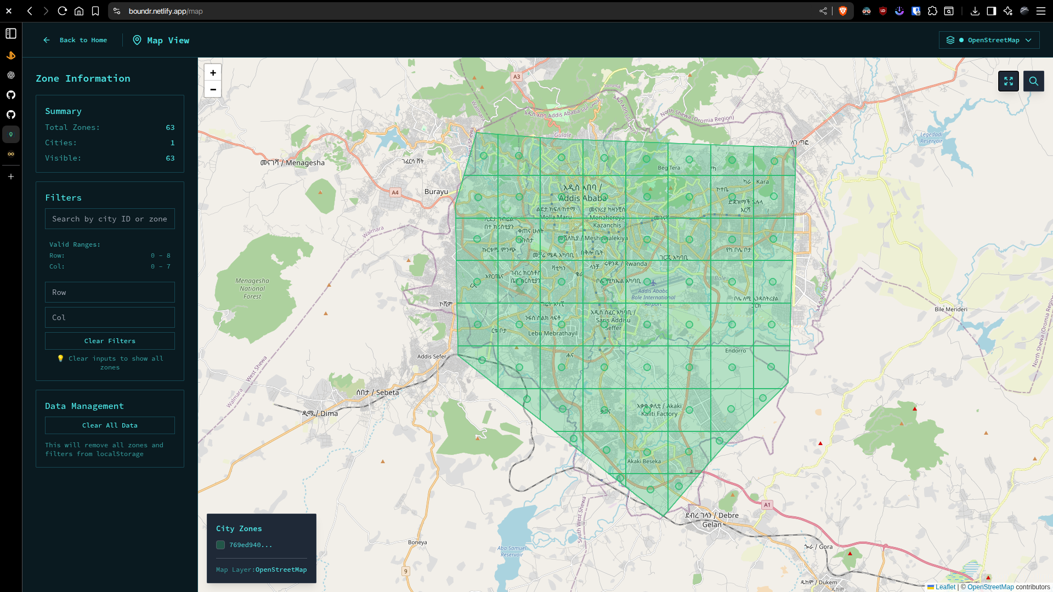Open the map search magnifier icon

click(1033, 81)
